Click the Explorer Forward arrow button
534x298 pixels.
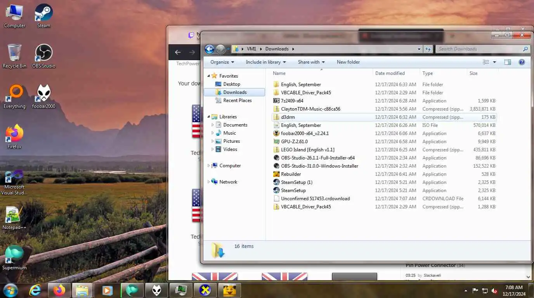point(220,49)
